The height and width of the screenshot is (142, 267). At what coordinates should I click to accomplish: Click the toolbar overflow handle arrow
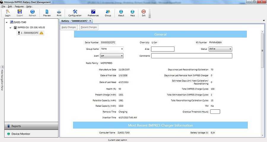tap(150, 17)
